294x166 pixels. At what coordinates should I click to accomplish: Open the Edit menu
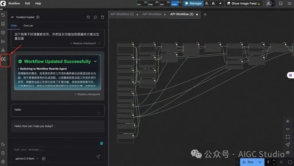click(x=27, y=3)
